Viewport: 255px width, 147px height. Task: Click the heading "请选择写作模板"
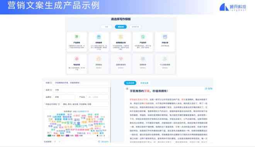(121, 19)
